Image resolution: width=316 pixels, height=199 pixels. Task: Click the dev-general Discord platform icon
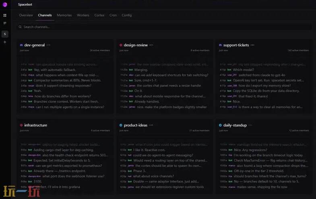click(21, 45)
